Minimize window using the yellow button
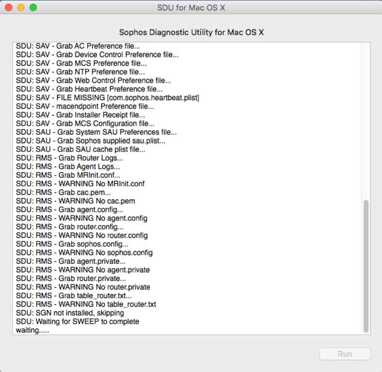The height and width of the screenshot is (372, 382). click(21, 8)
